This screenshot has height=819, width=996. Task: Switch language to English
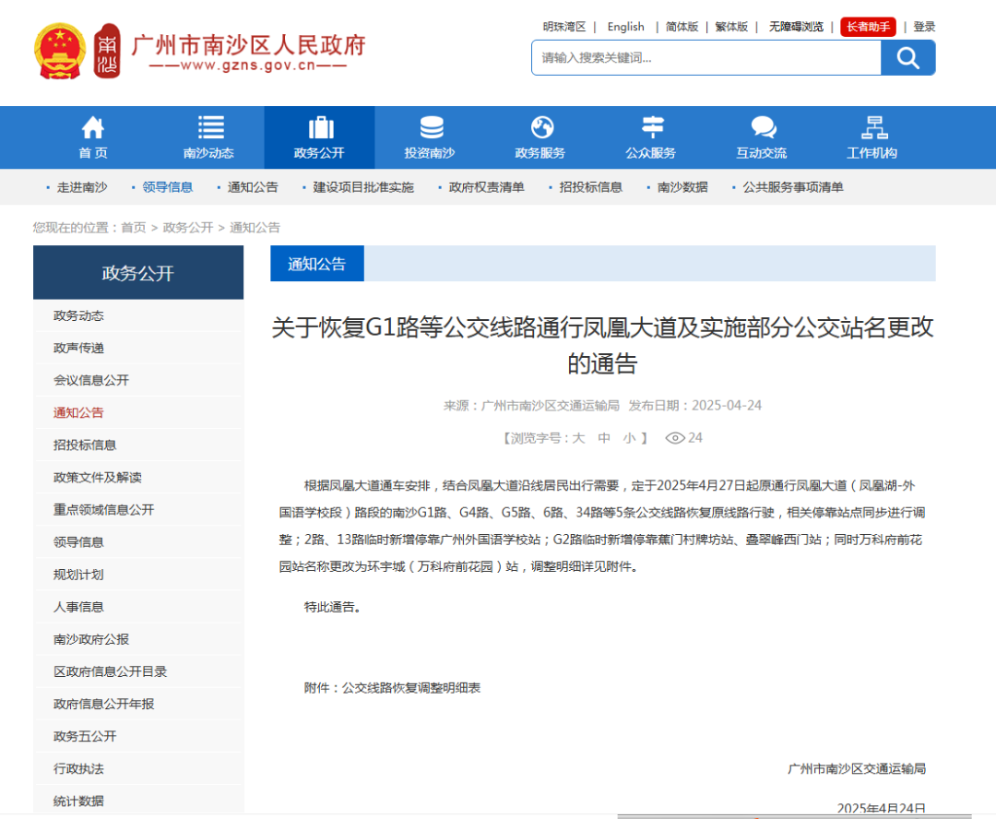(626, 27)
